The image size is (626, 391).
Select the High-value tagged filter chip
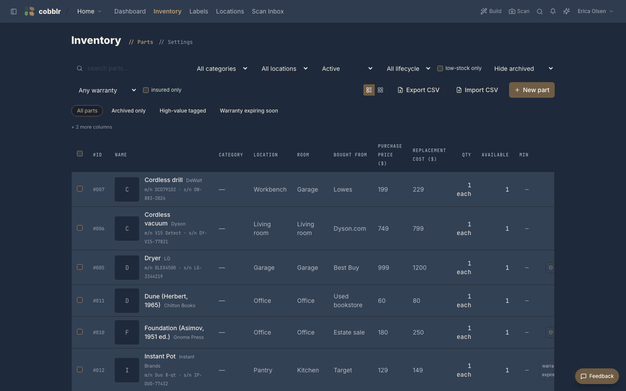coord(183,111)
